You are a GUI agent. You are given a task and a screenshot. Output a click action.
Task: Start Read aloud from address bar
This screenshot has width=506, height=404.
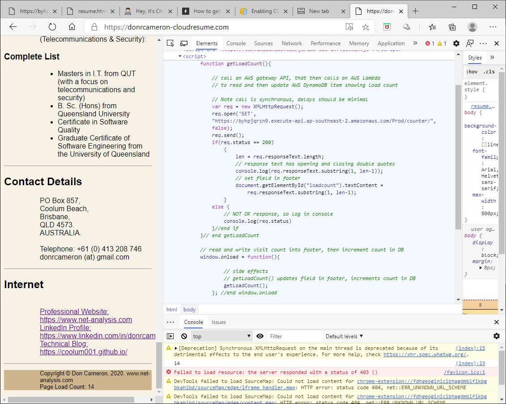[349, 27]
